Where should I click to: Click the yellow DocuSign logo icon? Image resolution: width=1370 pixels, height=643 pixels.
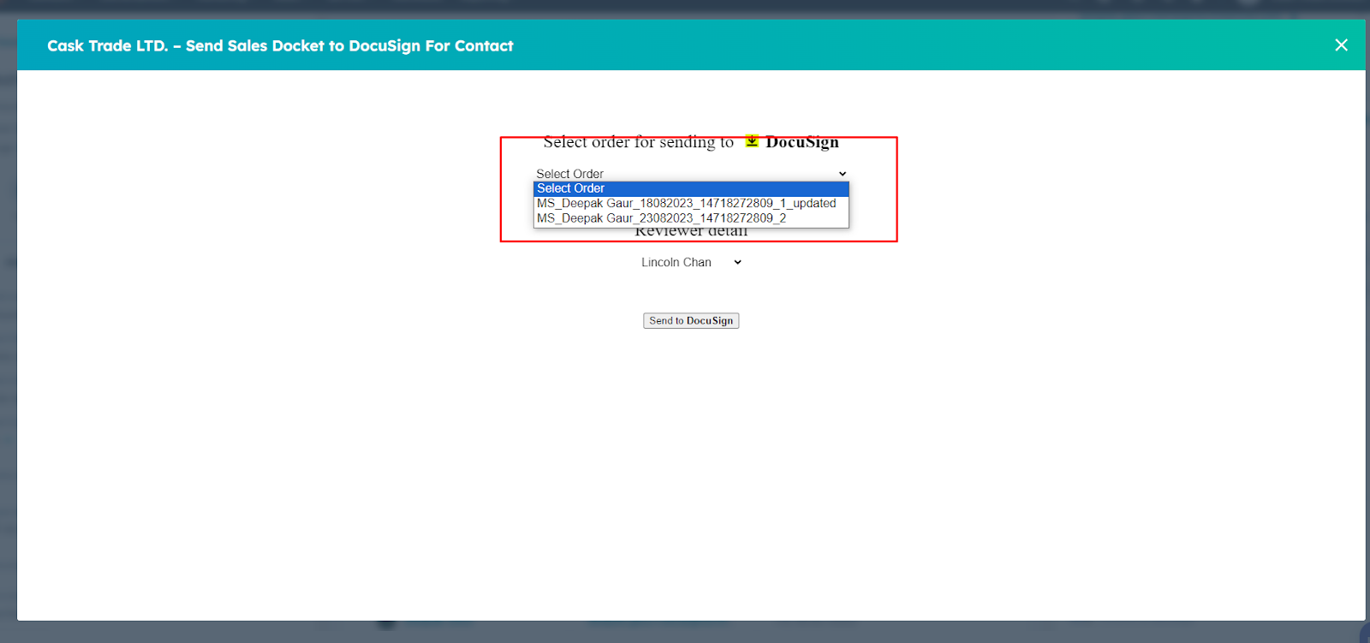752,141
